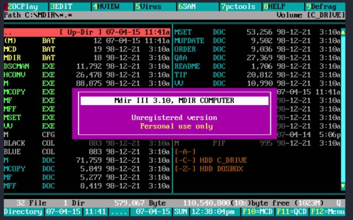This screenshot has width=353, height=220.
Task: Select the MUPDATE DOC file
Action: click(257, 40)
